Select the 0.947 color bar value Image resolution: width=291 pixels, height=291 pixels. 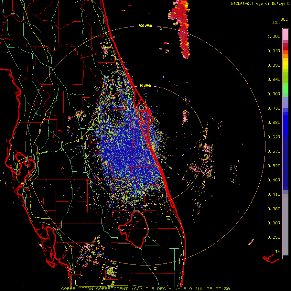tap(274, 51)
